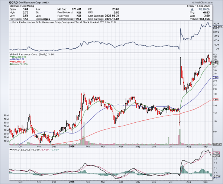Click the up-triangle price change icon
Viewport: 223px width, 184px height.
pyautogui.click(x=192, y=9)
